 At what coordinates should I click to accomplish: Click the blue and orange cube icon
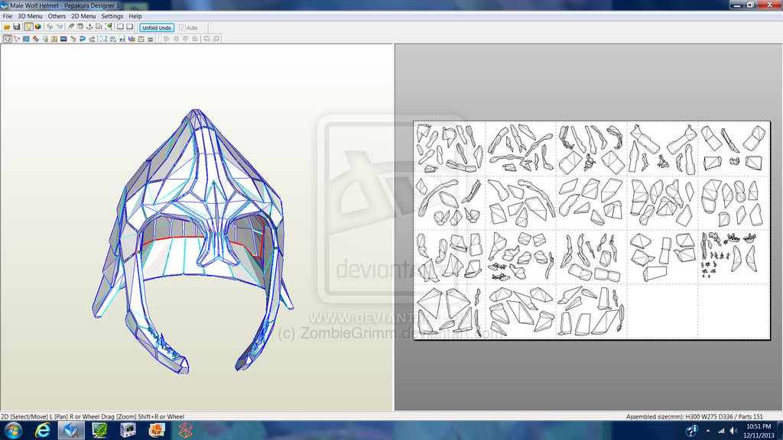(60, 27)
